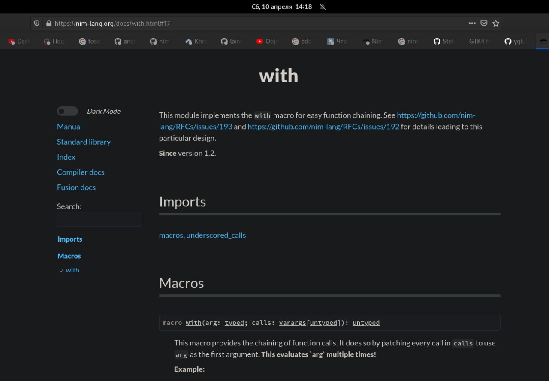Screen dimensions: 549x381
Task: Save page to Pocket icon
Action: (x=484, y=23)
